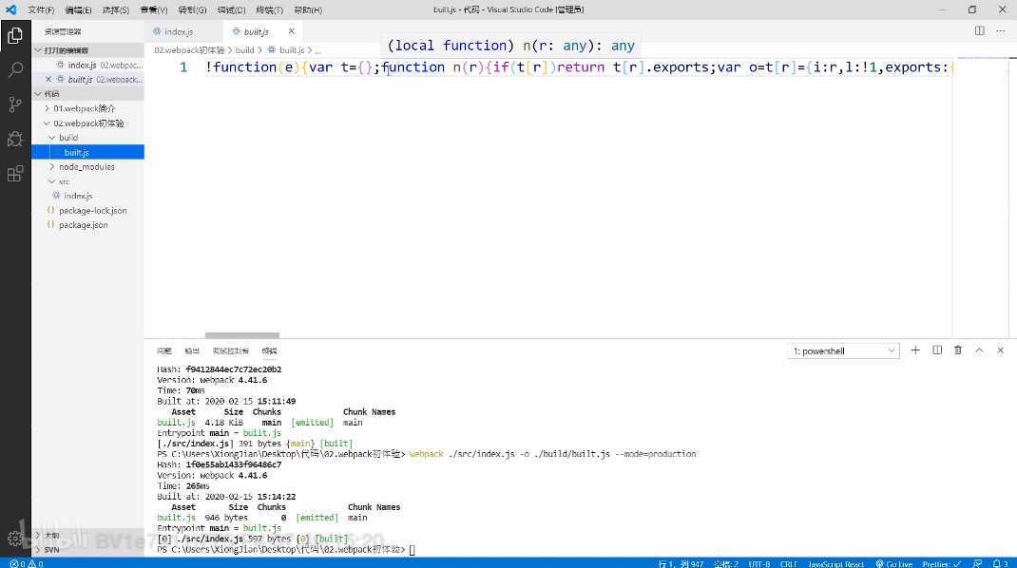Open the 帮助(H) menu
Image resolution: width=1017 pixels, height=568 pixels.
(308, 9)
